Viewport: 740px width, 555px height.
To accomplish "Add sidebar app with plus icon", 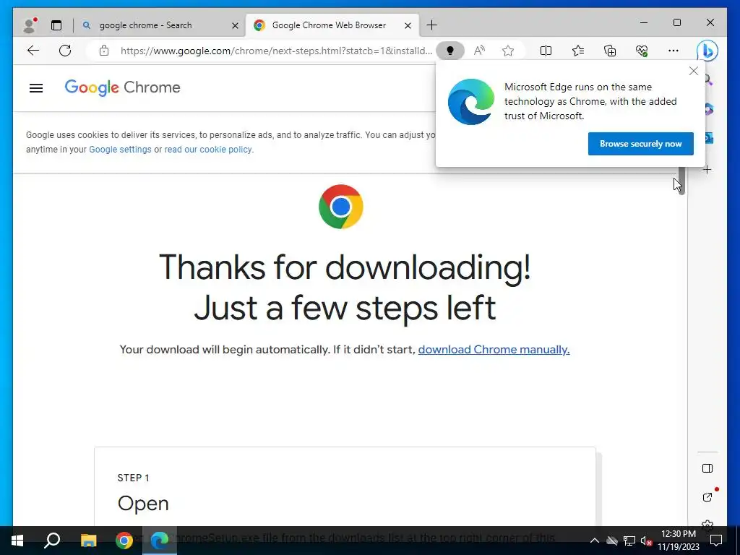I will [707, 170].
